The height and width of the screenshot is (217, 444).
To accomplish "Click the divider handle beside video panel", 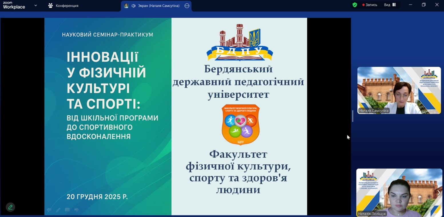I will (353, 116).
